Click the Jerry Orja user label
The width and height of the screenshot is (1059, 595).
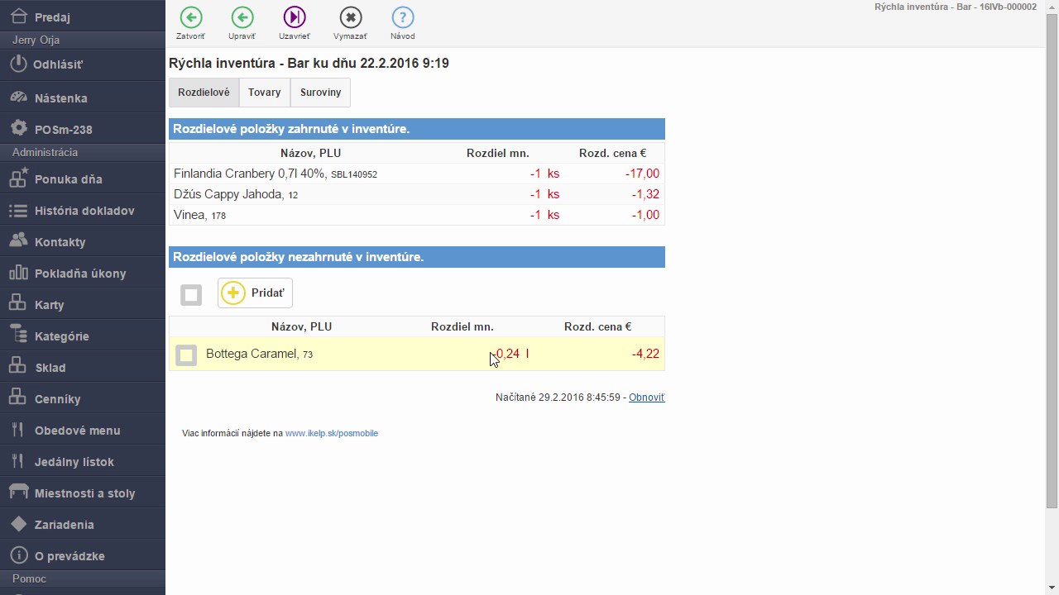click(36, 40)
